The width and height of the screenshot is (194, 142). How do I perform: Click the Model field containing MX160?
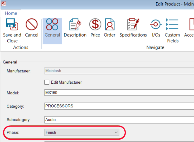pyautogui.click(x=119, y=93)
